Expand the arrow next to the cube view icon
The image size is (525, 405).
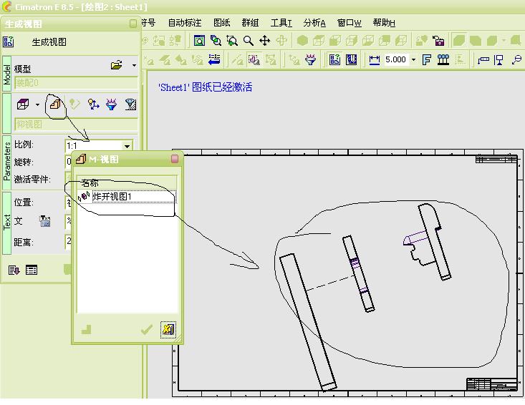coord(37,104)
